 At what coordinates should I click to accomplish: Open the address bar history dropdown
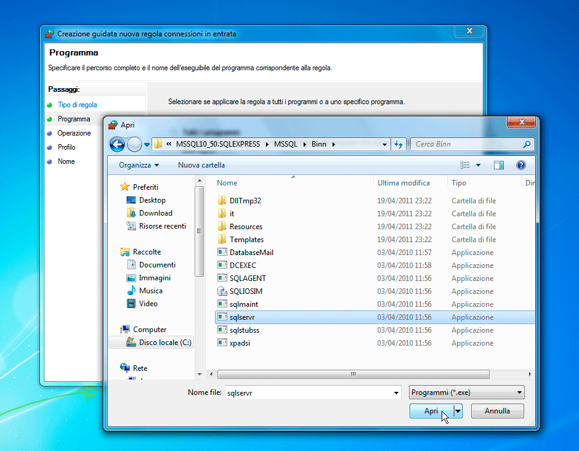point(384,144)
